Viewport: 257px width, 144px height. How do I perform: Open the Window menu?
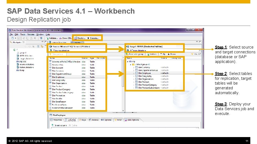[x=40, y=34]
